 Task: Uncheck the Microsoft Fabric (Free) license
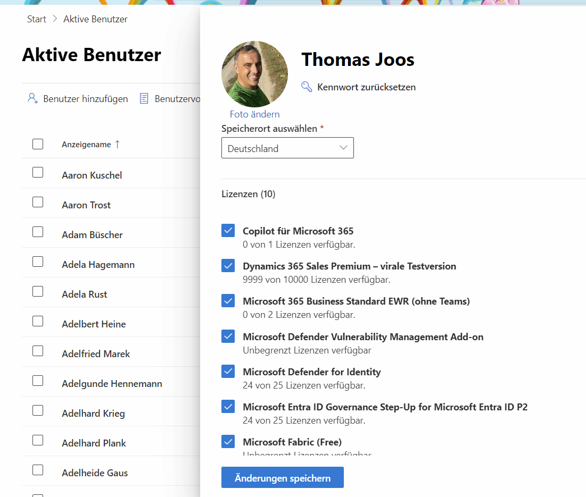(228, 441)
